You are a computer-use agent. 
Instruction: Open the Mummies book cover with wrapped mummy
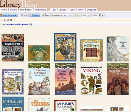pos(39,53)
